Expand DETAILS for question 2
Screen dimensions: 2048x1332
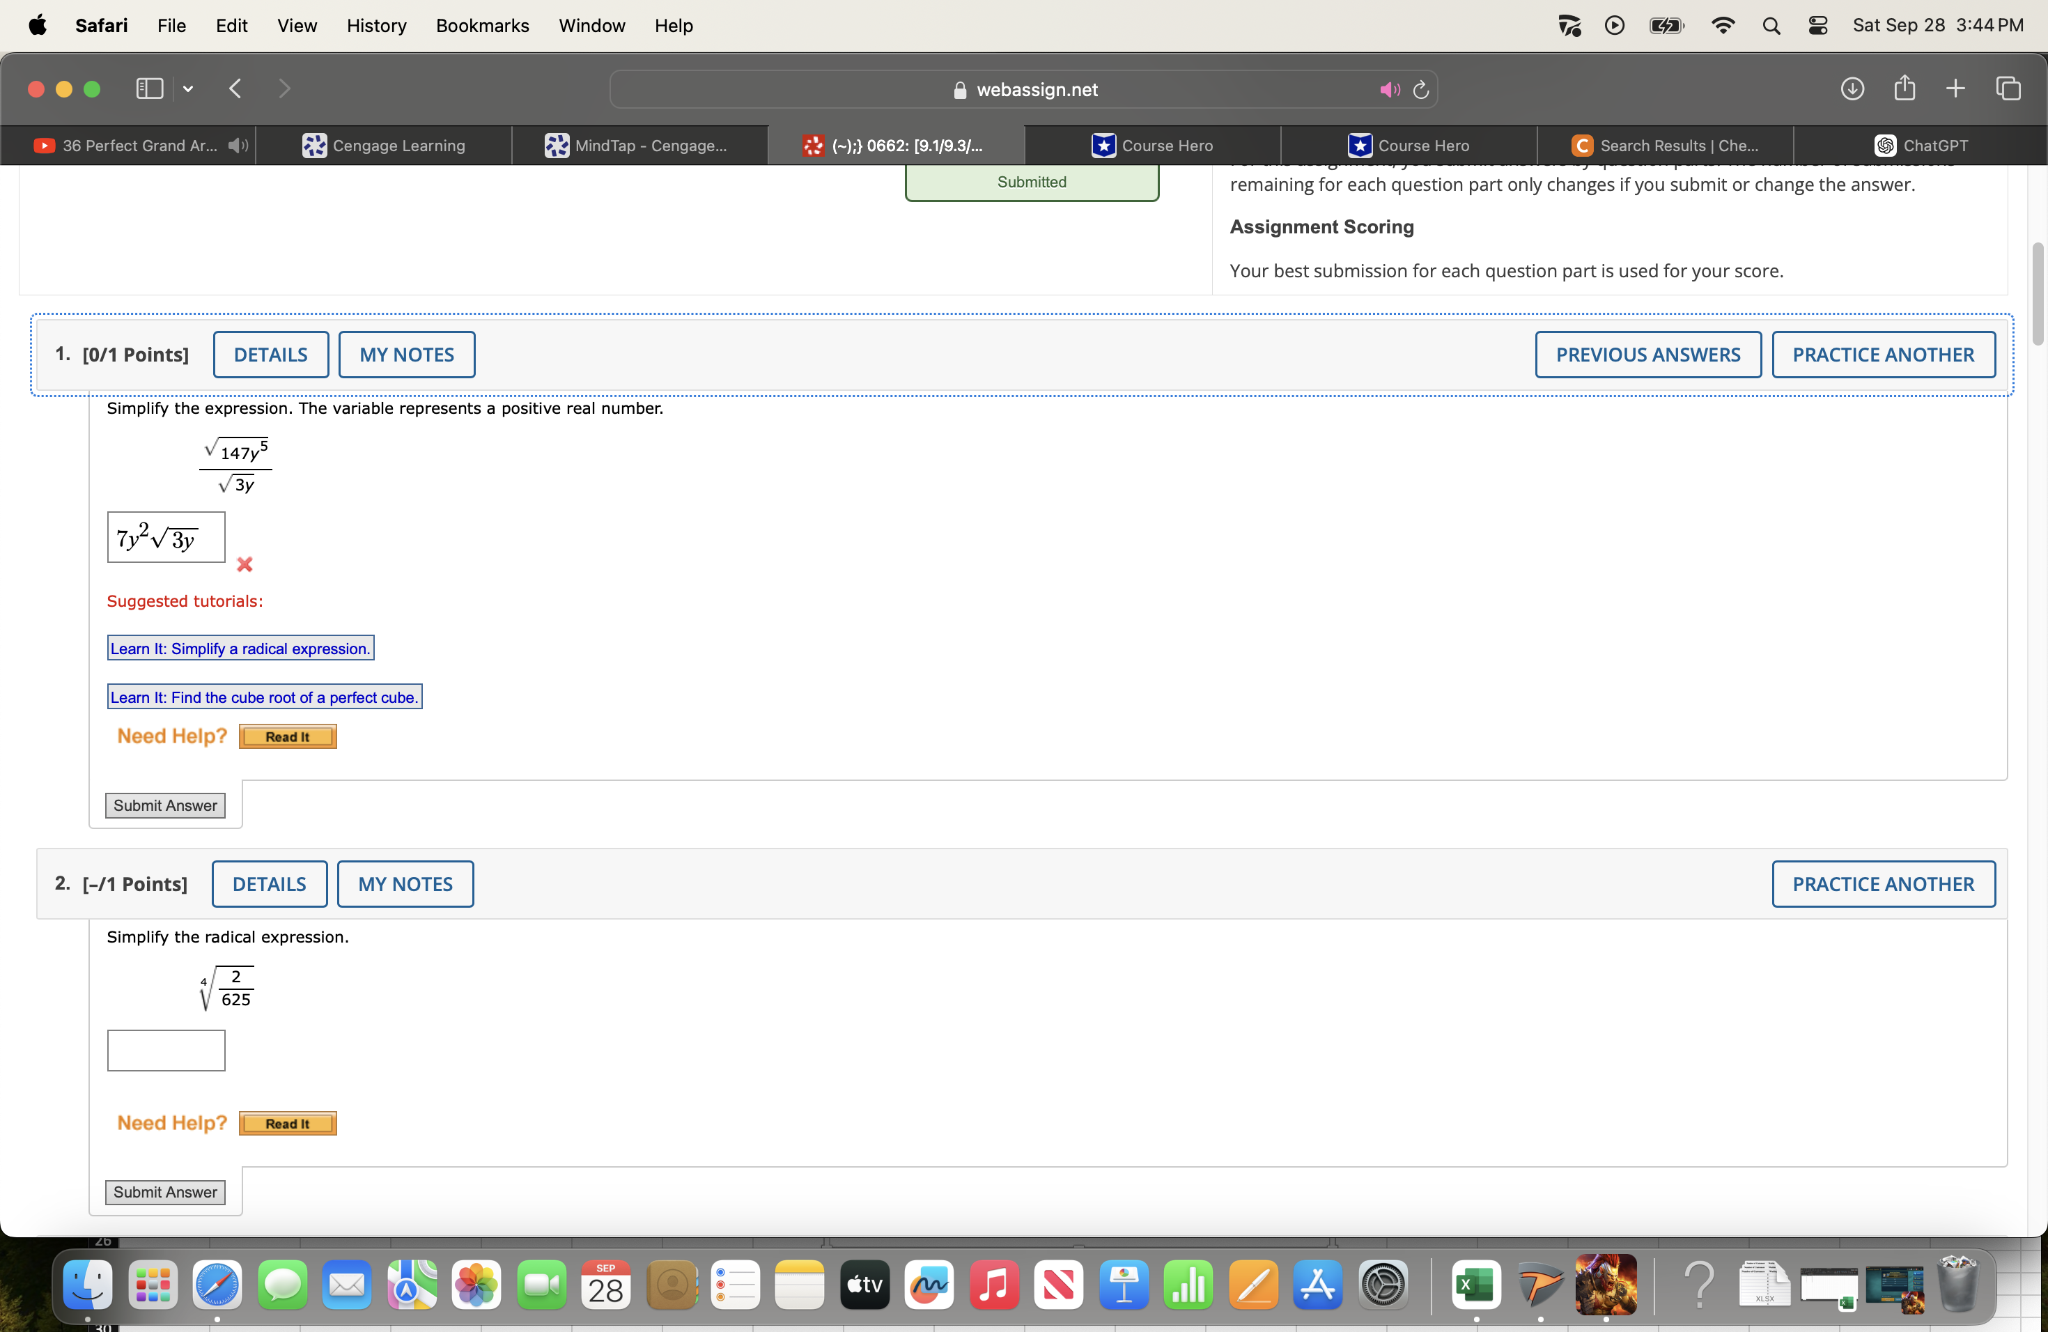click(270, 883)
